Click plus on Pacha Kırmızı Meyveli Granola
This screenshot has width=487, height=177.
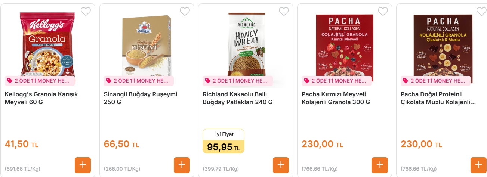380,165
